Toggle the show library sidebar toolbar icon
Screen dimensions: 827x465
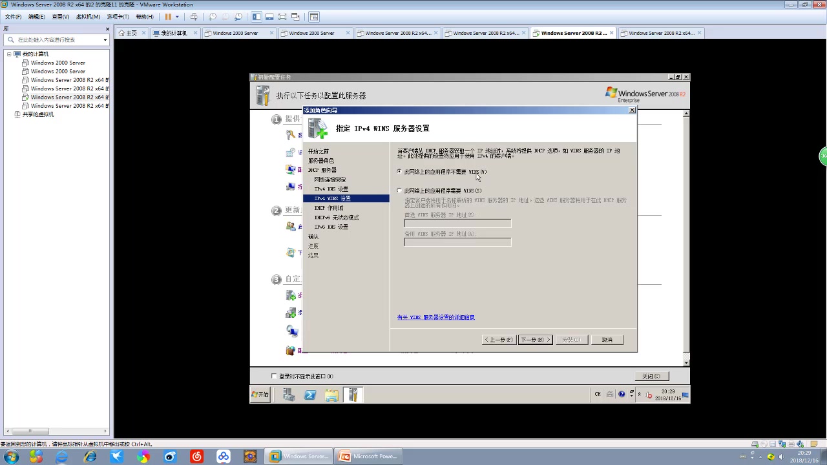256,16
